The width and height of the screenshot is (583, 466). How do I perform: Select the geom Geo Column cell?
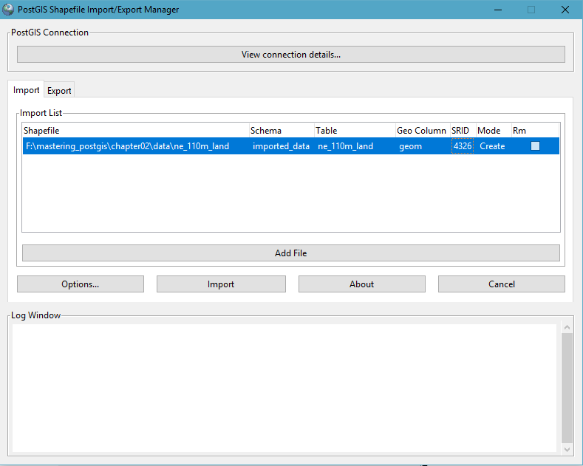point(410,146)
